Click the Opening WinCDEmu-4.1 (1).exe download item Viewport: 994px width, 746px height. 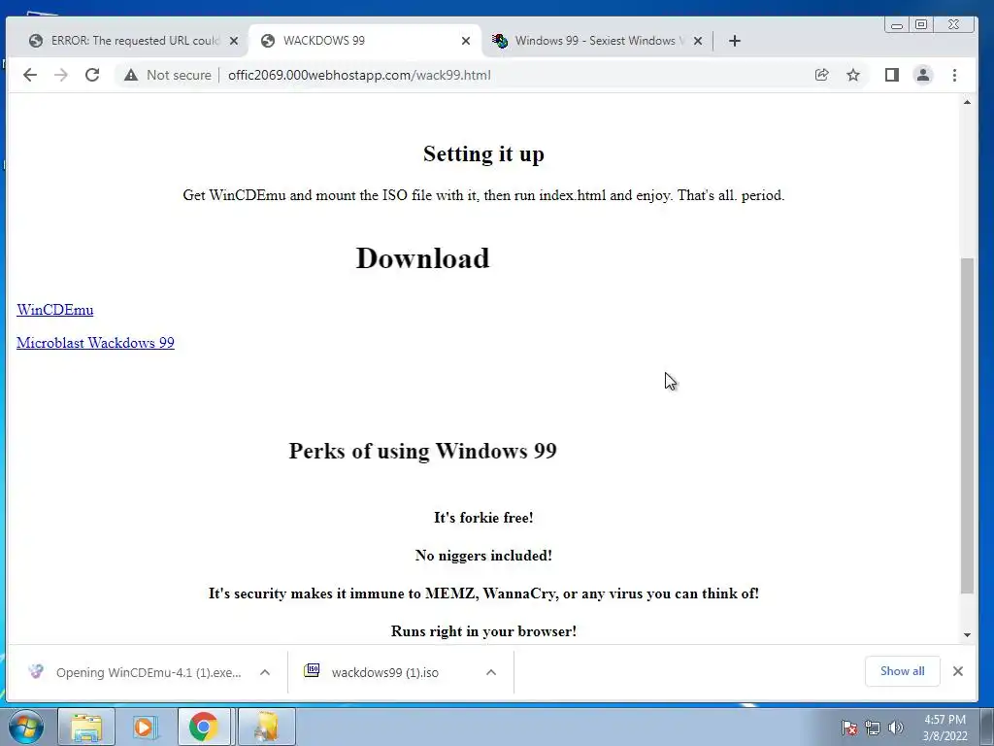click(149, 672)
